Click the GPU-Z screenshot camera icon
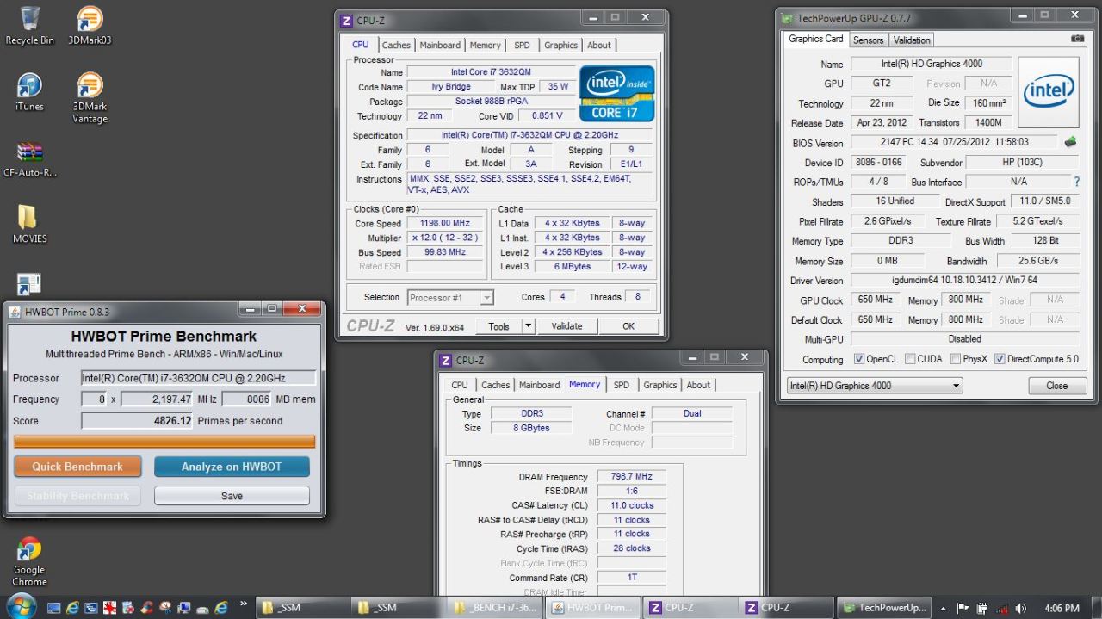Image resolution: width=1102 pixels, height=619 pixels. coord(1077,39)
